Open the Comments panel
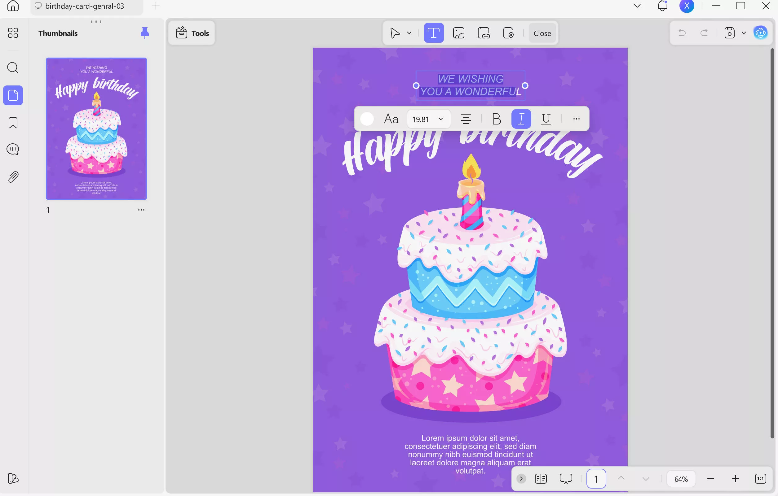Viewport: 778px width, 496px height. pos(13,149)
